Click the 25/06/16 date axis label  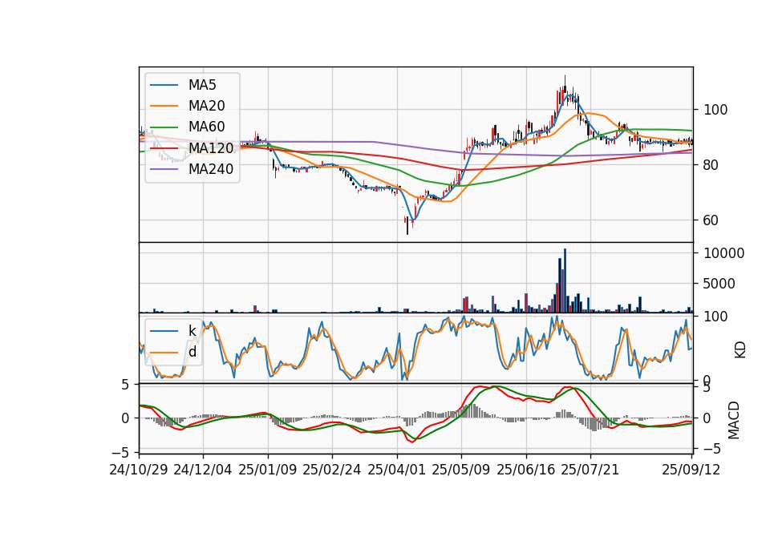pyautogui.click(x=526, y=470)
